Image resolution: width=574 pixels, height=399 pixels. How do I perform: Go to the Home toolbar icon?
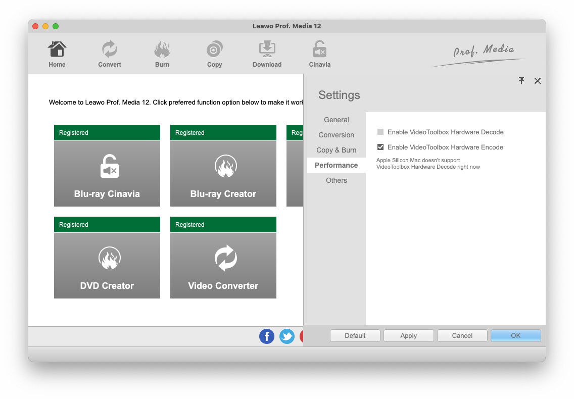coord(57,54)
